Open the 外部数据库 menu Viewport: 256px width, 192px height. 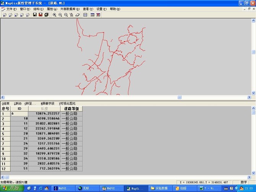pos(70,9)
